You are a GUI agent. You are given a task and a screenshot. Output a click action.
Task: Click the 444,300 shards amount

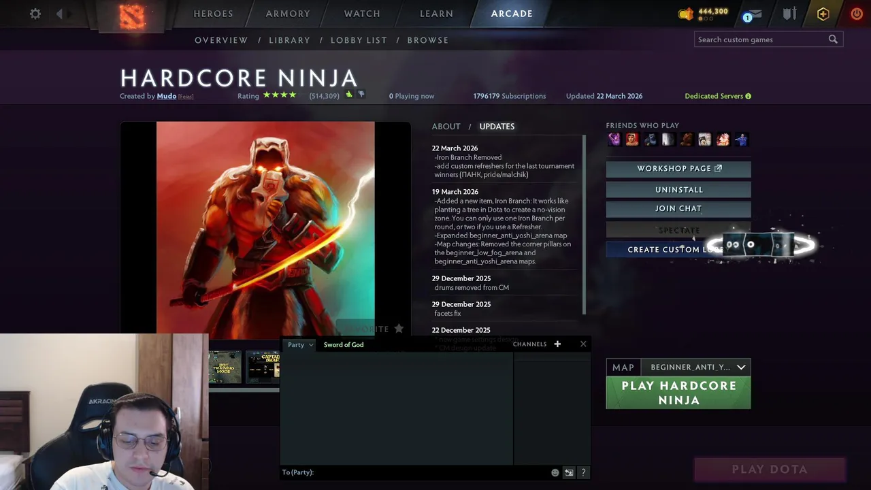[713, 12]
